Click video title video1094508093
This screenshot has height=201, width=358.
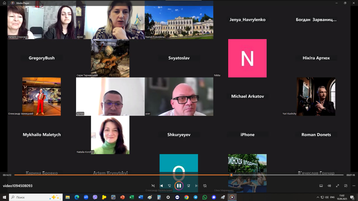click(x=18, y=186)
